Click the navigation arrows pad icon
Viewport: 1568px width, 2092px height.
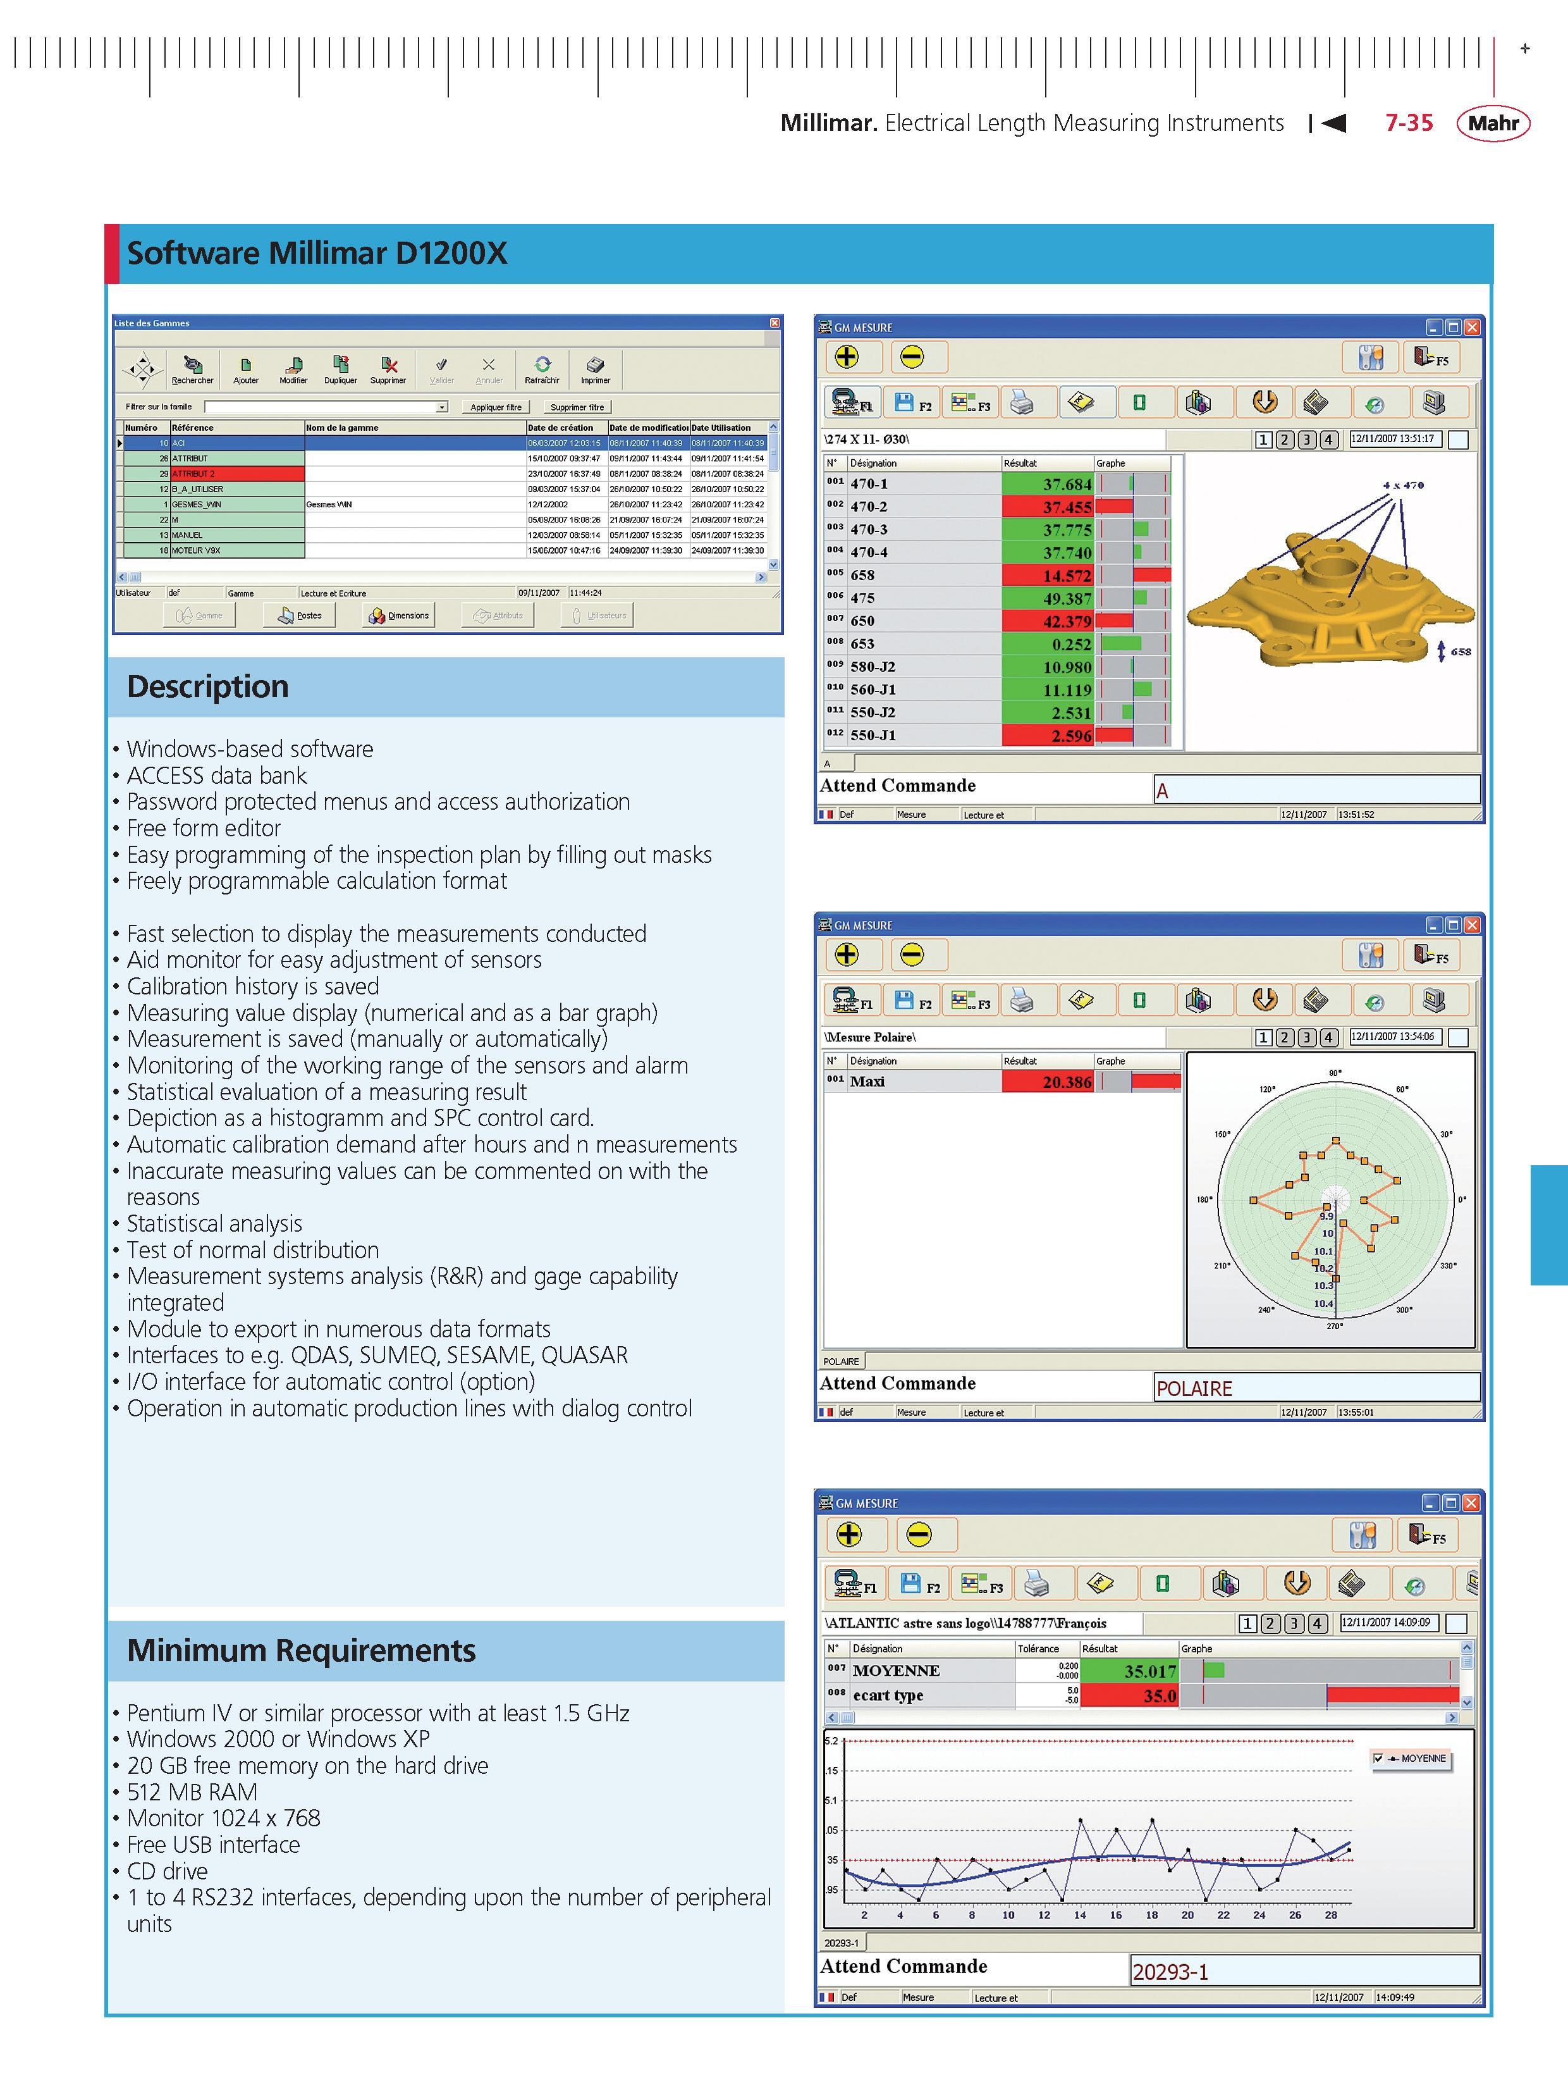143,370
